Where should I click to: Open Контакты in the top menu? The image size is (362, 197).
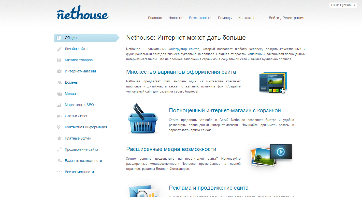[x=246, y=18]
